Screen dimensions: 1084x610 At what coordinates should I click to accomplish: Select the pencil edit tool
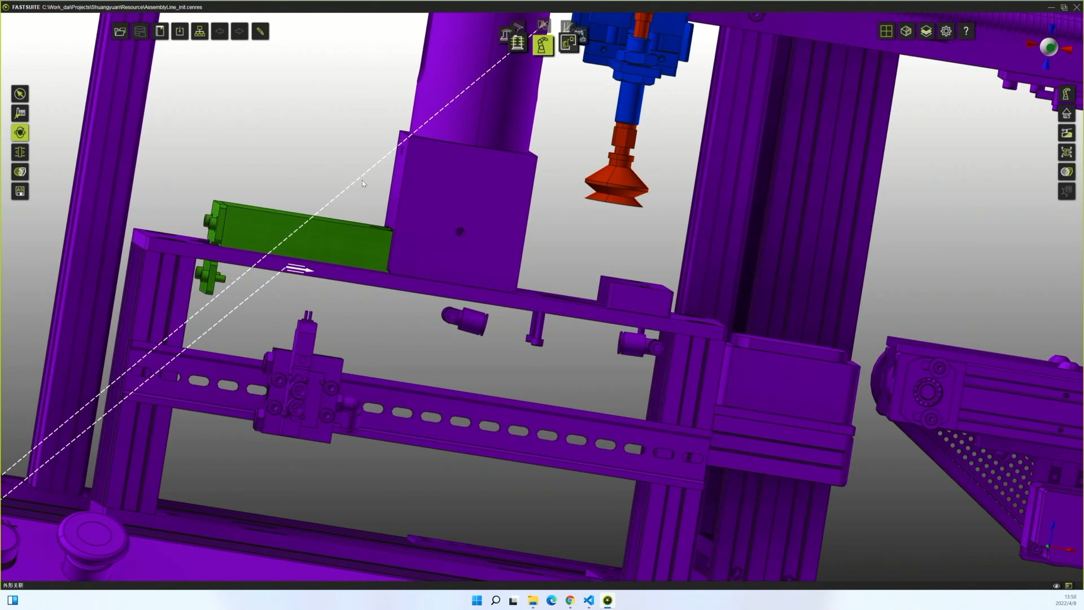[x=260, y=32]
